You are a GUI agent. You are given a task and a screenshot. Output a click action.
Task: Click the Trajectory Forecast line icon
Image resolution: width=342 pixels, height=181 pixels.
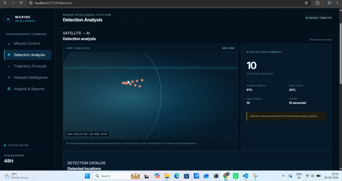[9, 66]
